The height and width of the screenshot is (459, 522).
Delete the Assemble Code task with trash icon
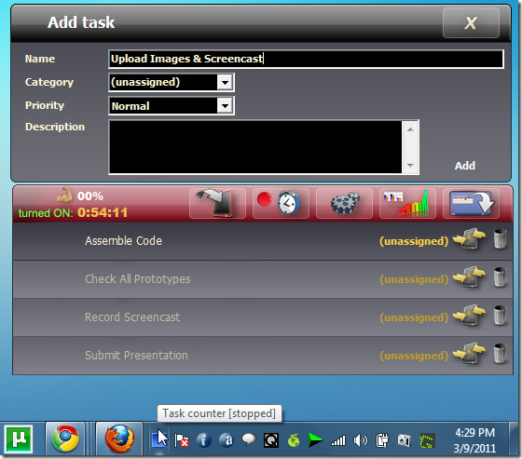point(500,239)
